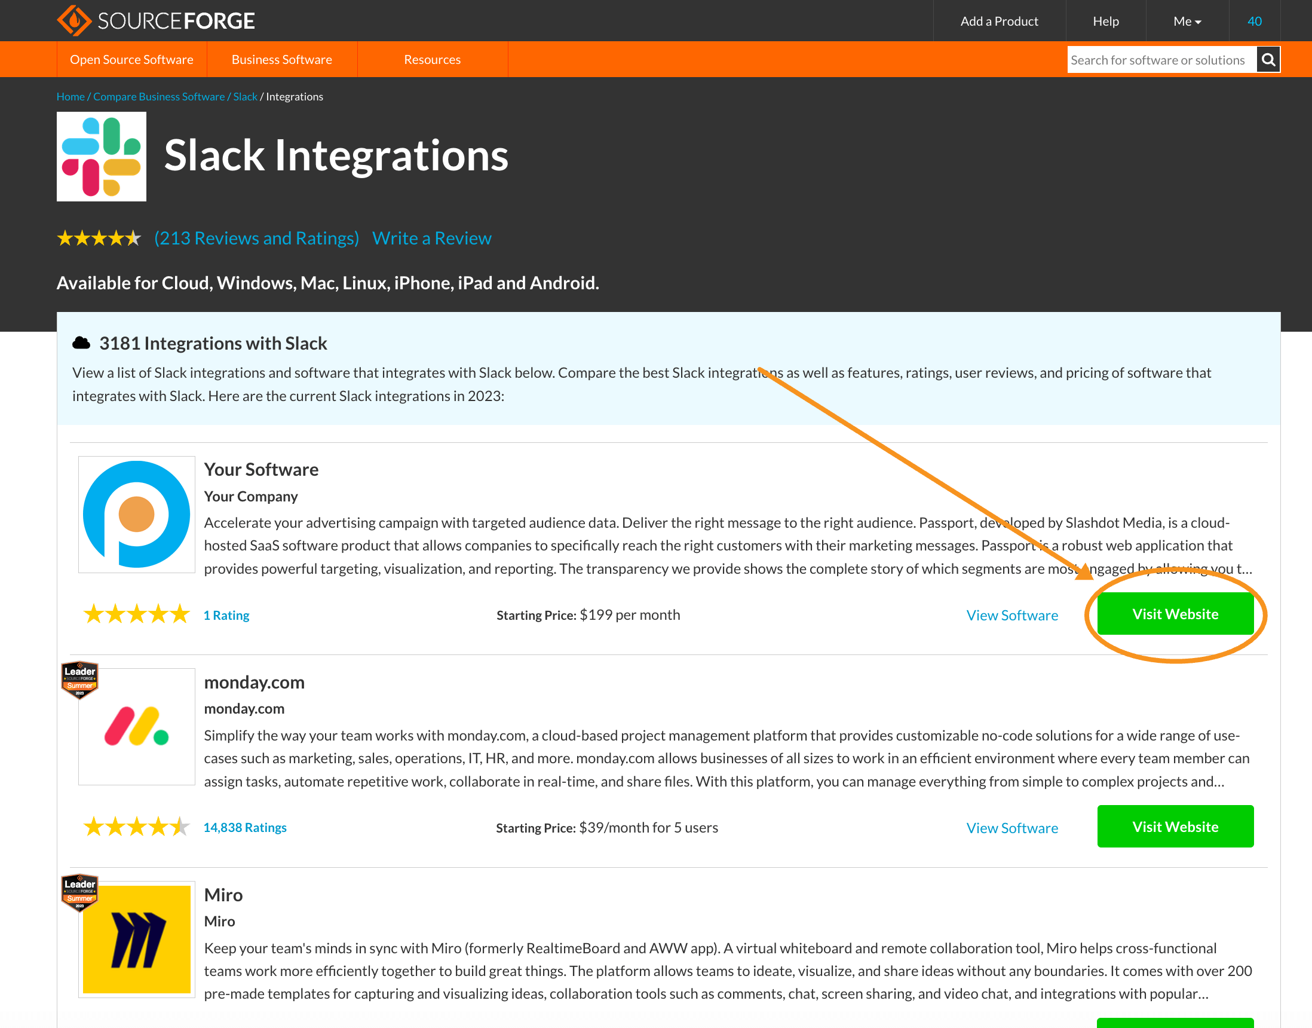Click the Slack Integrations page title
The width and height of the screenshot is (1312, 1028).
click(336, 155)
